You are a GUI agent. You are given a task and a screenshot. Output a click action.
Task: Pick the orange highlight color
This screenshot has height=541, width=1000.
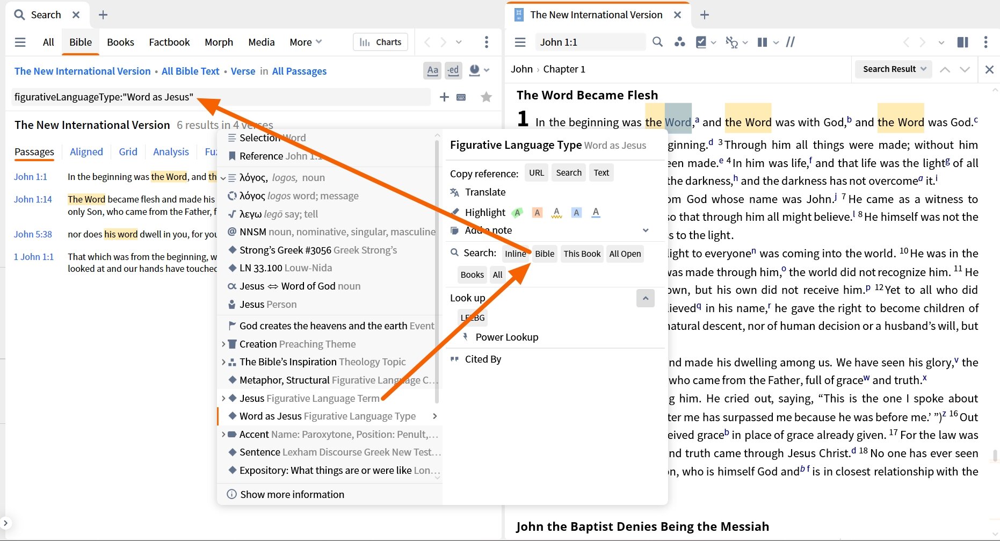pyautogui.click(x=537, y=212)
